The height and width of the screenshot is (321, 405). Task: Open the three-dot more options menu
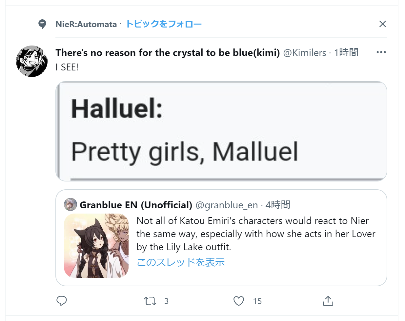point(381,52)
